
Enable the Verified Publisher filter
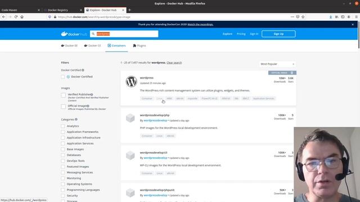64,95
